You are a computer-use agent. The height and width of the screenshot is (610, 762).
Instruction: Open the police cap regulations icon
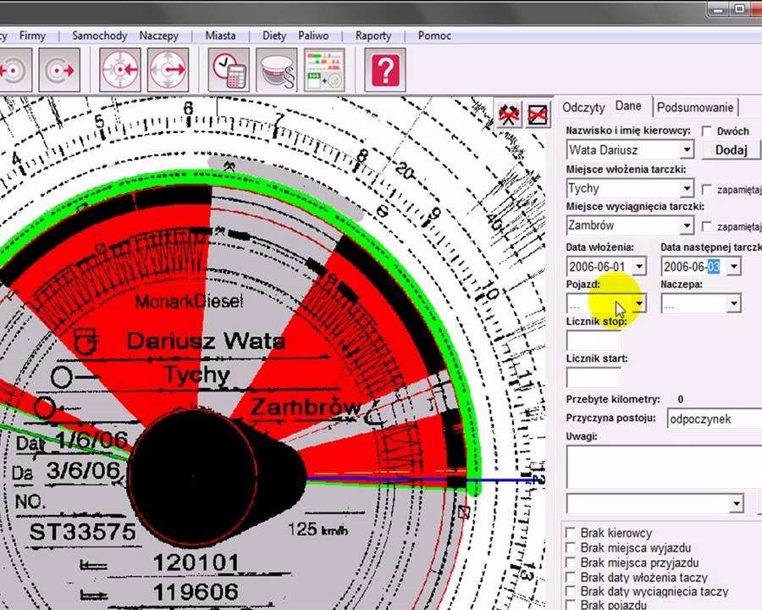(x=276, y=70)
